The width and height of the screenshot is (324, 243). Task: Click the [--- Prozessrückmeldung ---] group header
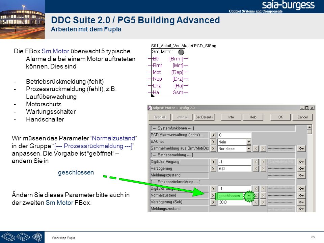[x=223, y=182]
